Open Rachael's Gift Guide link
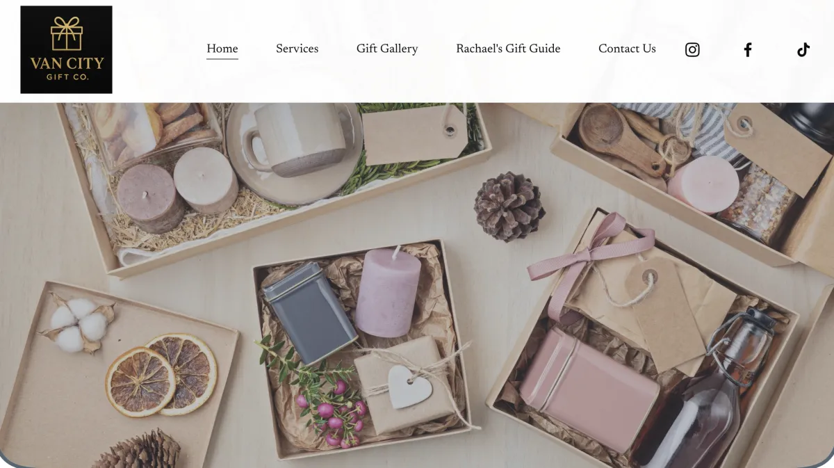This screenshot has width=834, height=468. tap(508, 49)
